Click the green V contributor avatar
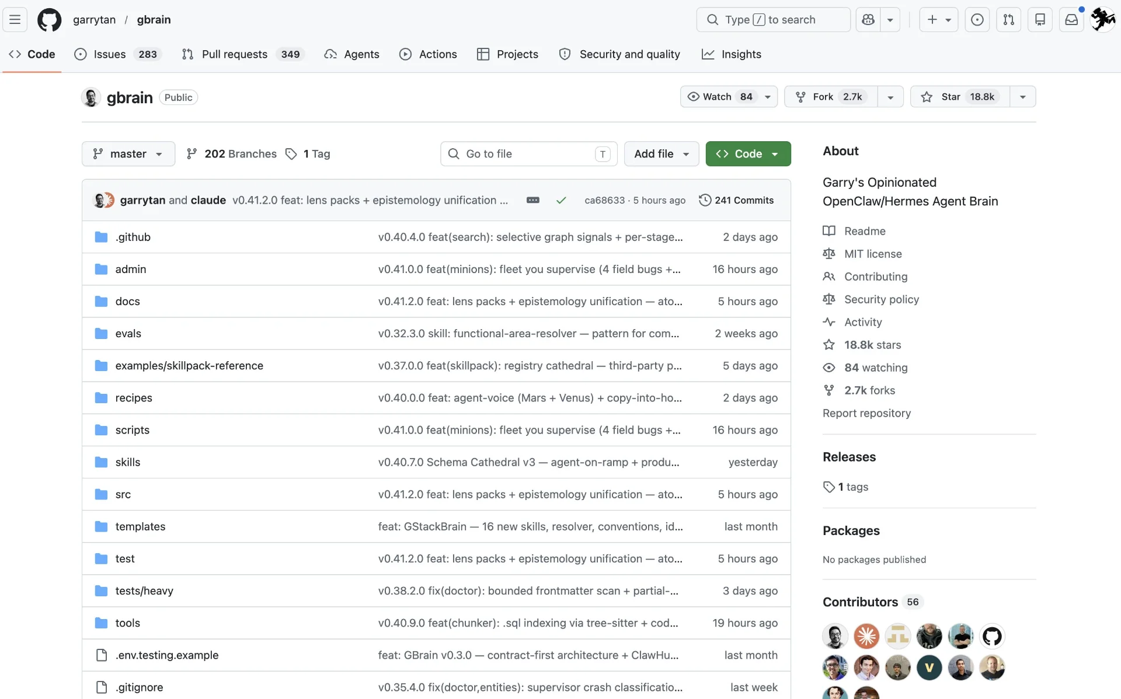1121x699 pixels. pos(929,667)
